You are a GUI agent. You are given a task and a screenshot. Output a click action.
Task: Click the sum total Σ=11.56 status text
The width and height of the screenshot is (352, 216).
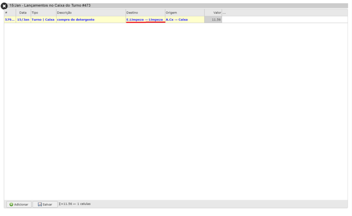pyautogui.click(x=74, y=204)
